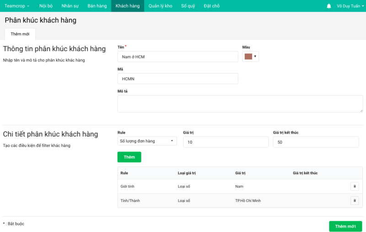
Task: Click inside the Mô tả textarea
Action: point(240,104)
